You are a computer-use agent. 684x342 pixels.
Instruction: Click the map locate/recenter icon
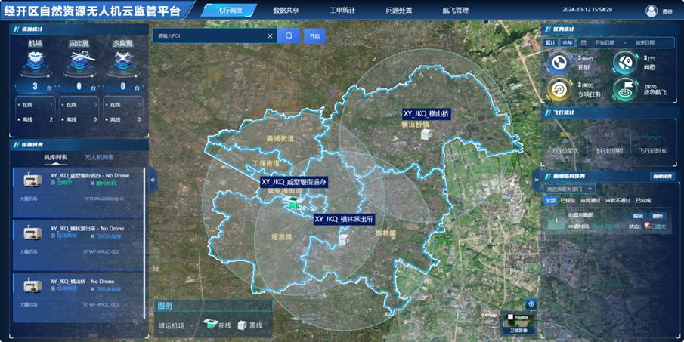531,303
